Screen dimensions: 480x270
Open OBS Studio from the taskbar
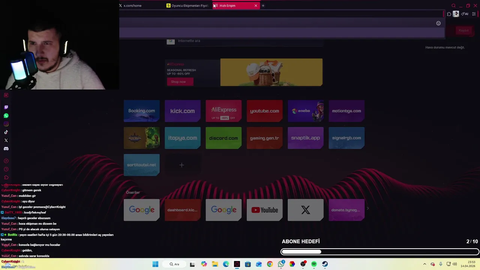pyautogui.click(x=303, y=264)
